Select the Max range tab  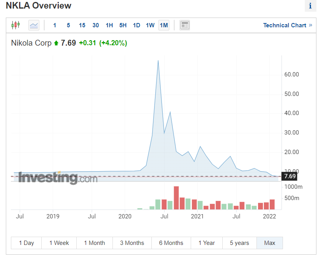tap(269, 243)
